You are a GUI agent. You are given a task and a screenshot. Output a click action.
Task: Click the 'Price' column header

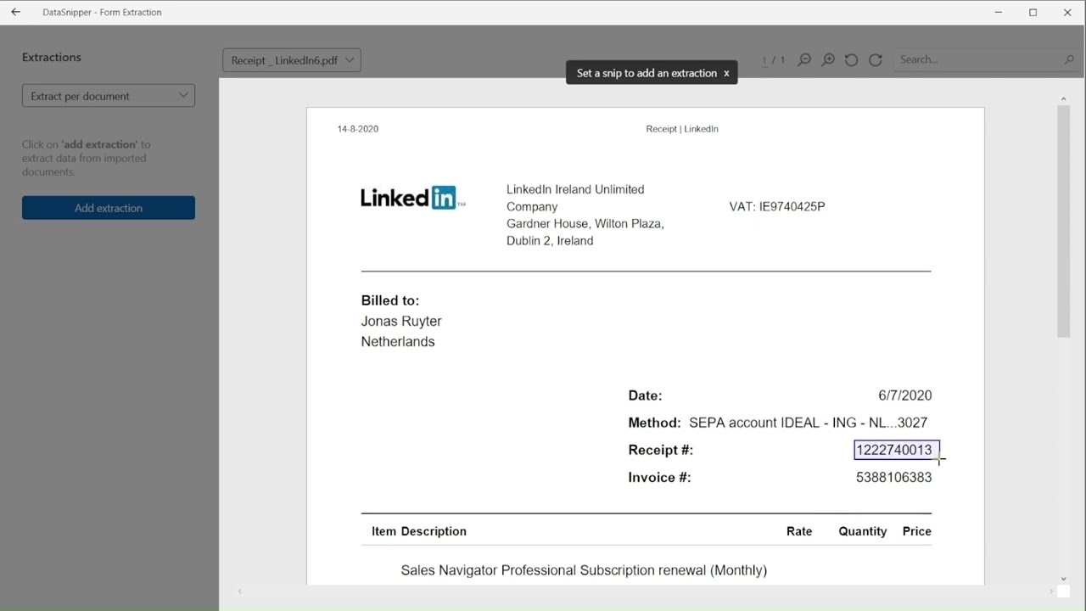[917, 531]
